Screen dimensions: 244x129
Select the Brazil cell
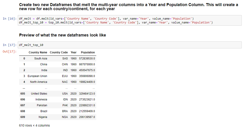(x=44, y=111)
